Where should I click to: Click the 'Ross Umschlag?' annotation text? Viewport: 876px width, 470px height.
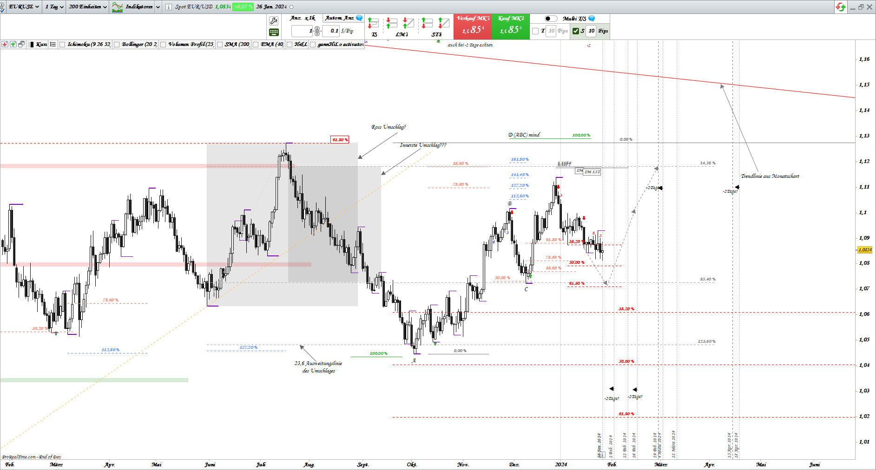tap(389, 127)
